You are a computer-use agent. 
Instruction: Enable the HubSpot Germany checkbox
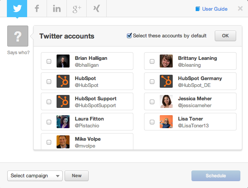(x=152, y=81)
